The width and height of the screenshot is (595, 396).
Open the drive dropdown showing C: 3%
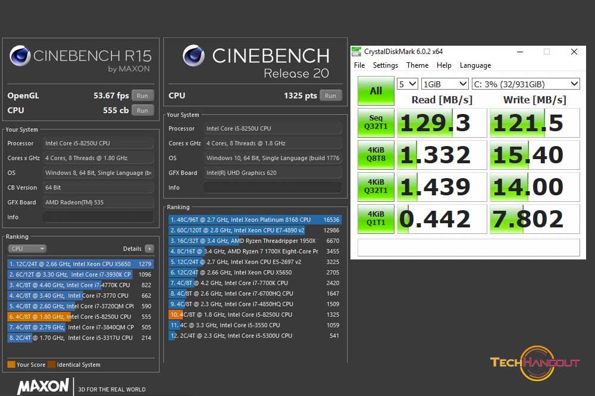(x=526, y=84)
